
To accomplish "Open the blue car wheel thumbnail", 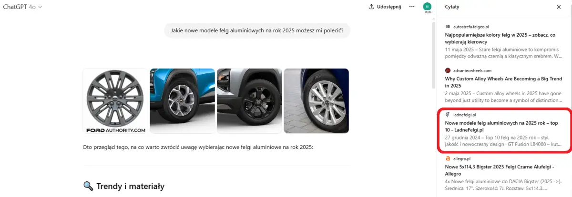I will (x=183, y=101).
